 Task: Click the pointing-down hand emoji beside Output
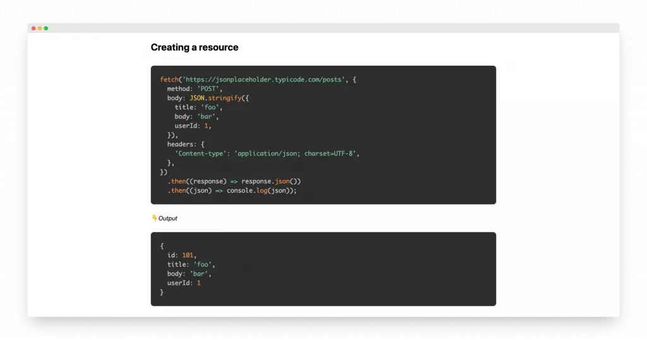(154, 218)
